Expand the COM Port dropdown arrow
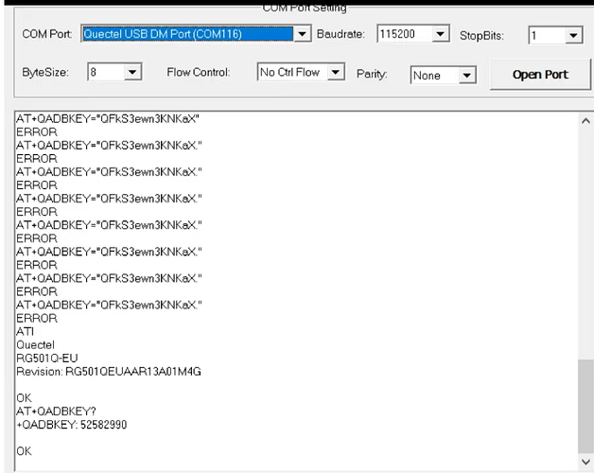The height and width of the screenshot is (473, 594). [x=302, y=34]
